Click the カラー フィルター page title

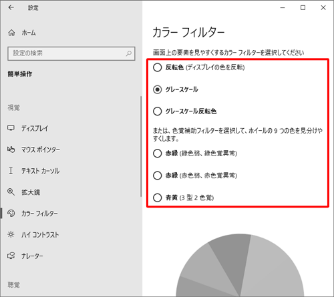point(188,33)
